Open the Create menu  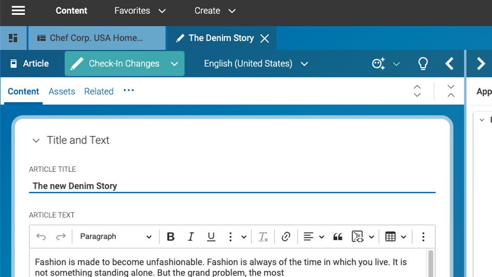pos(215,11)
